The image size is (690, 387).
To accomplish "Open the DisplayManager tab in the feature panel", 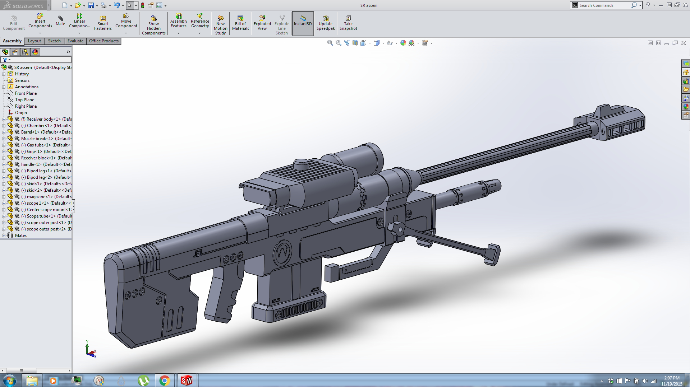I will pos(35,52).
